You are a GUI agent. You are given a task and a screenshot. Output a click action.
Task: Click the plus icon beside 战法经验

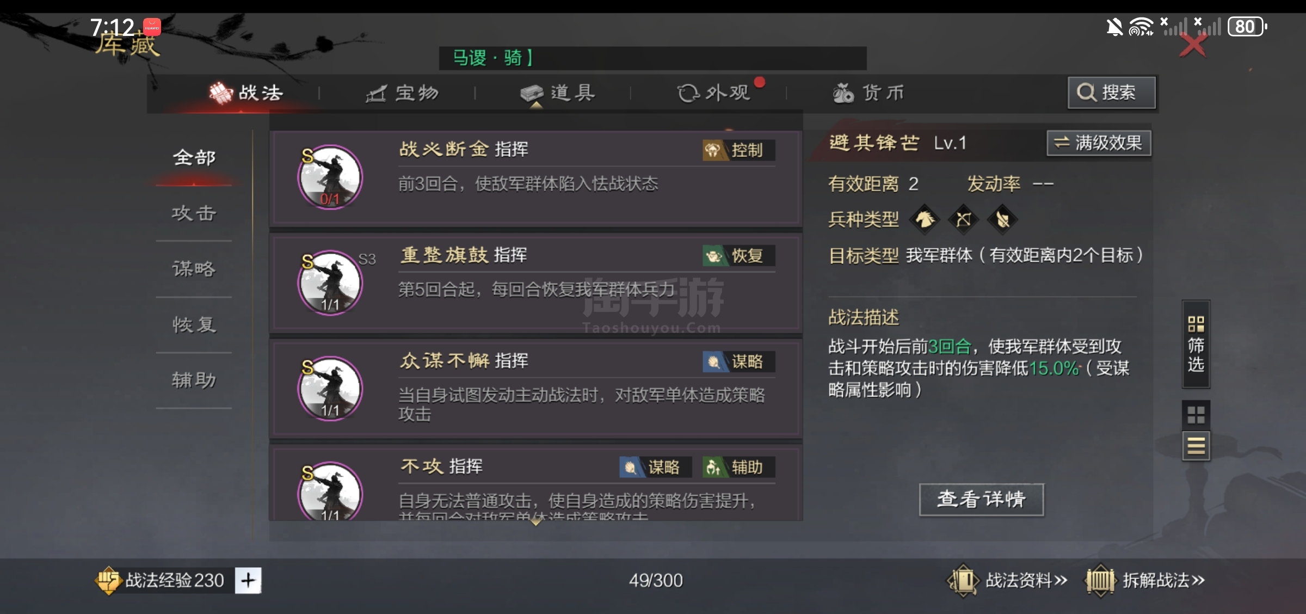(248, 580)
